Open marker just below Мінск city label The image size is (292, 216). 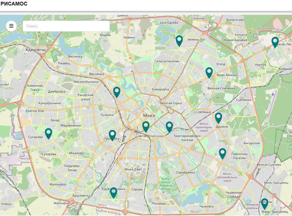click(146, 126)
